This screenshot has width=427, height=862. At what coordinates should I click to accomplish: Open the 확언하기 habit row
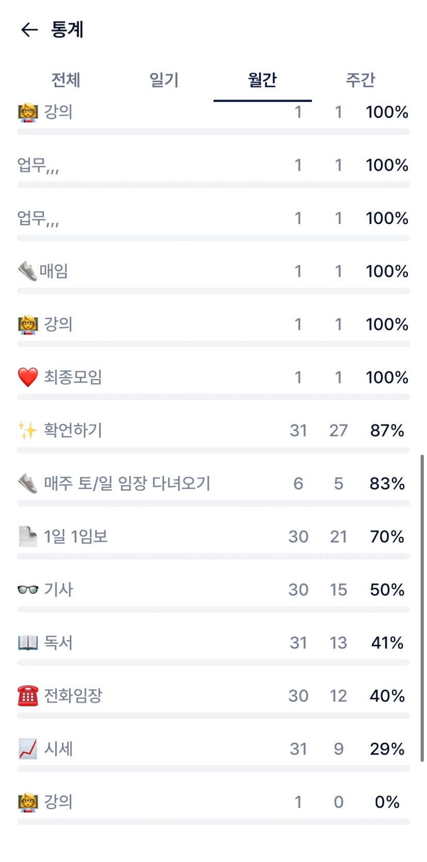[x=73, y=430]
